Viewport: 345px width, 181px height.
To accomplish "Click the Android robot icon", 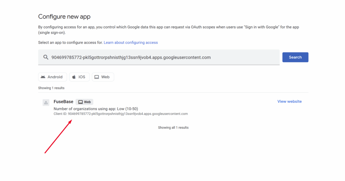I will click(x=43, y=77).
